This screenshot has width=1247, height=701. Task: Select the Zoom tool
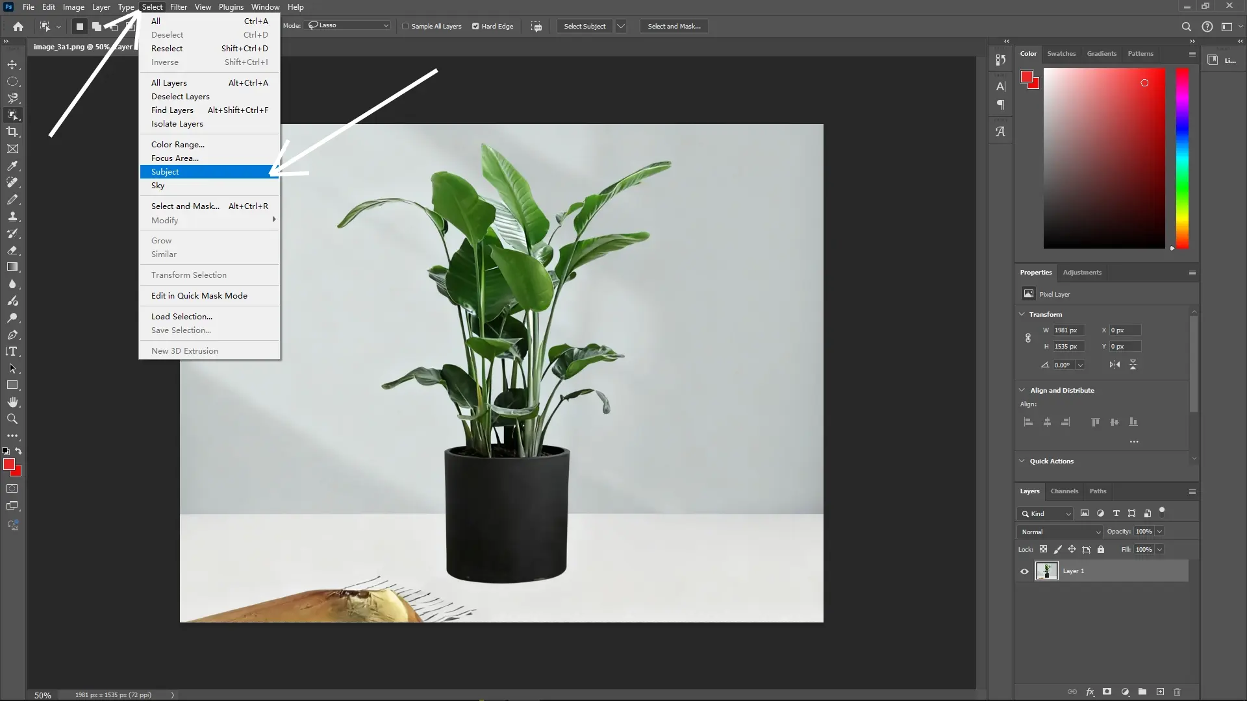12,419
